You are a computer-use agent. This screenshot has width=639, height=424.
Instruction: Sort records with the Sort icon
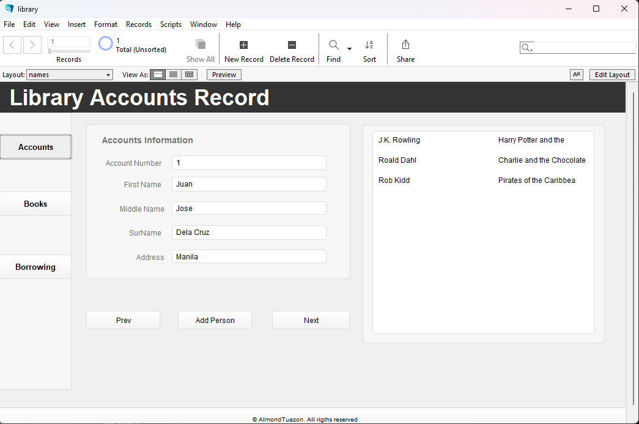369,45
